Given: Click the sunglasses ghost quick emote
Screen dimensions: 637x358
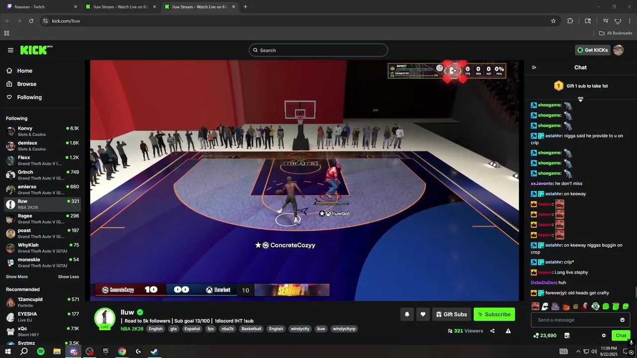Looking at the screenshot, I should coord(545,306).
